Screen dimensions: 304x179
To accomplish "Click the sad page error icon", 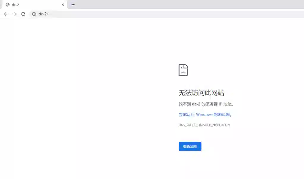I will 183,70.
